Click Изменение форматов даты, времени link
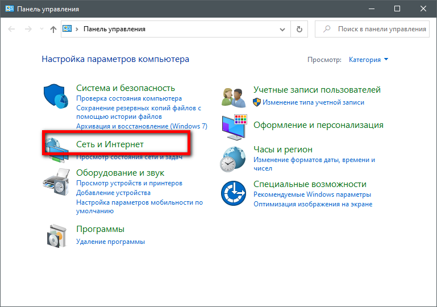 314,164
